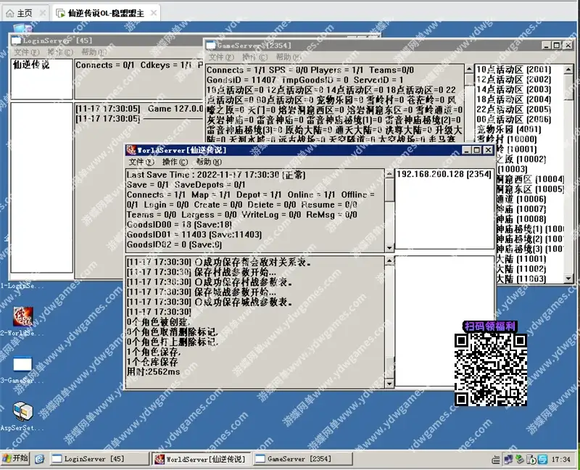This screenshot has width=580, height=470.
Task: Open 操作(C) menu in LoginServer window
Action: (60, 52)
